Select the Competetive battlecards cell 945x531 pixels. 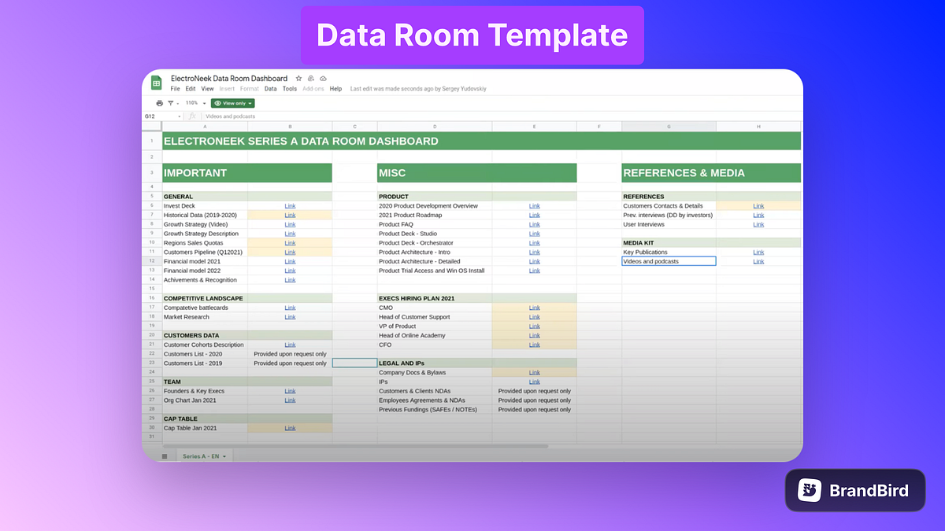click(205, 308)
